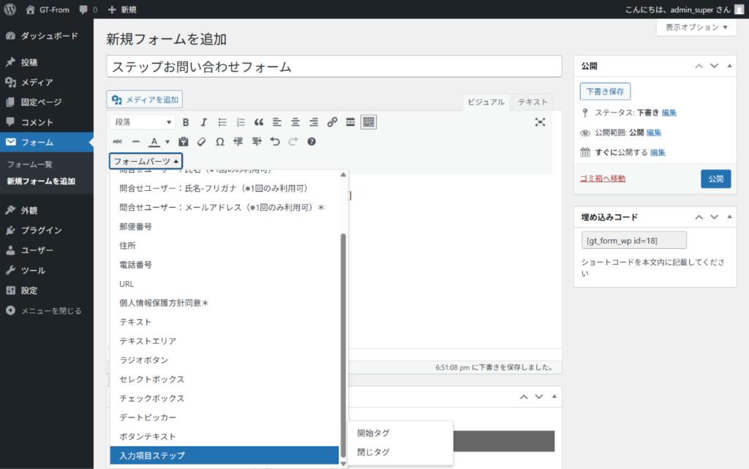The image size is (749, 469).
Task: Click the insert link chain icon
Action: (x=332, y=122)
